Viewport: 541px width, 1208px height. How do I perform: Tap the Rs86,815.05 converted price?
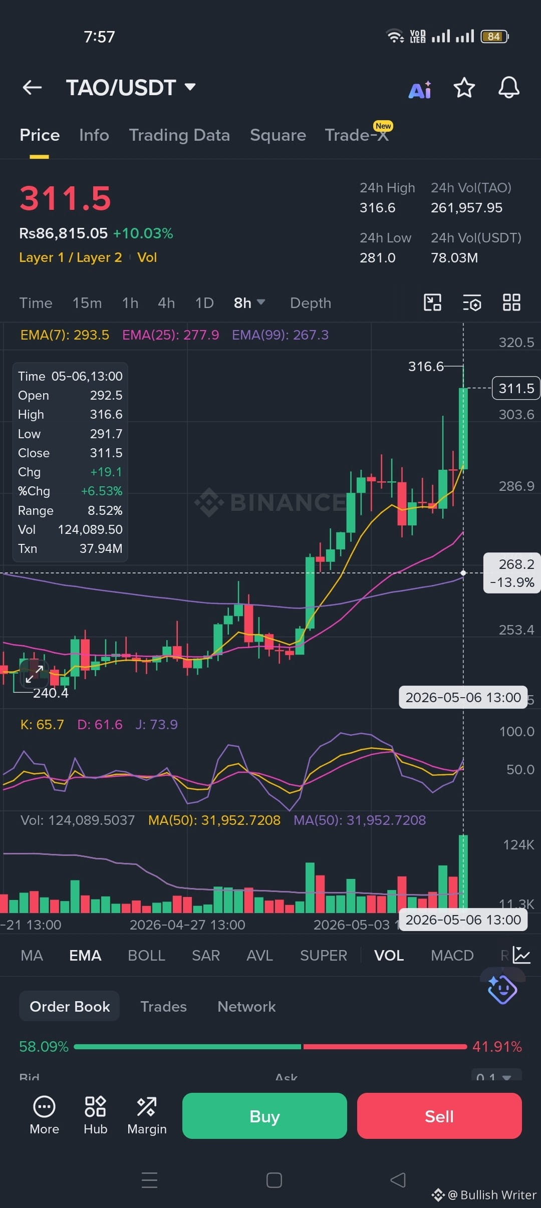[63, 233]
